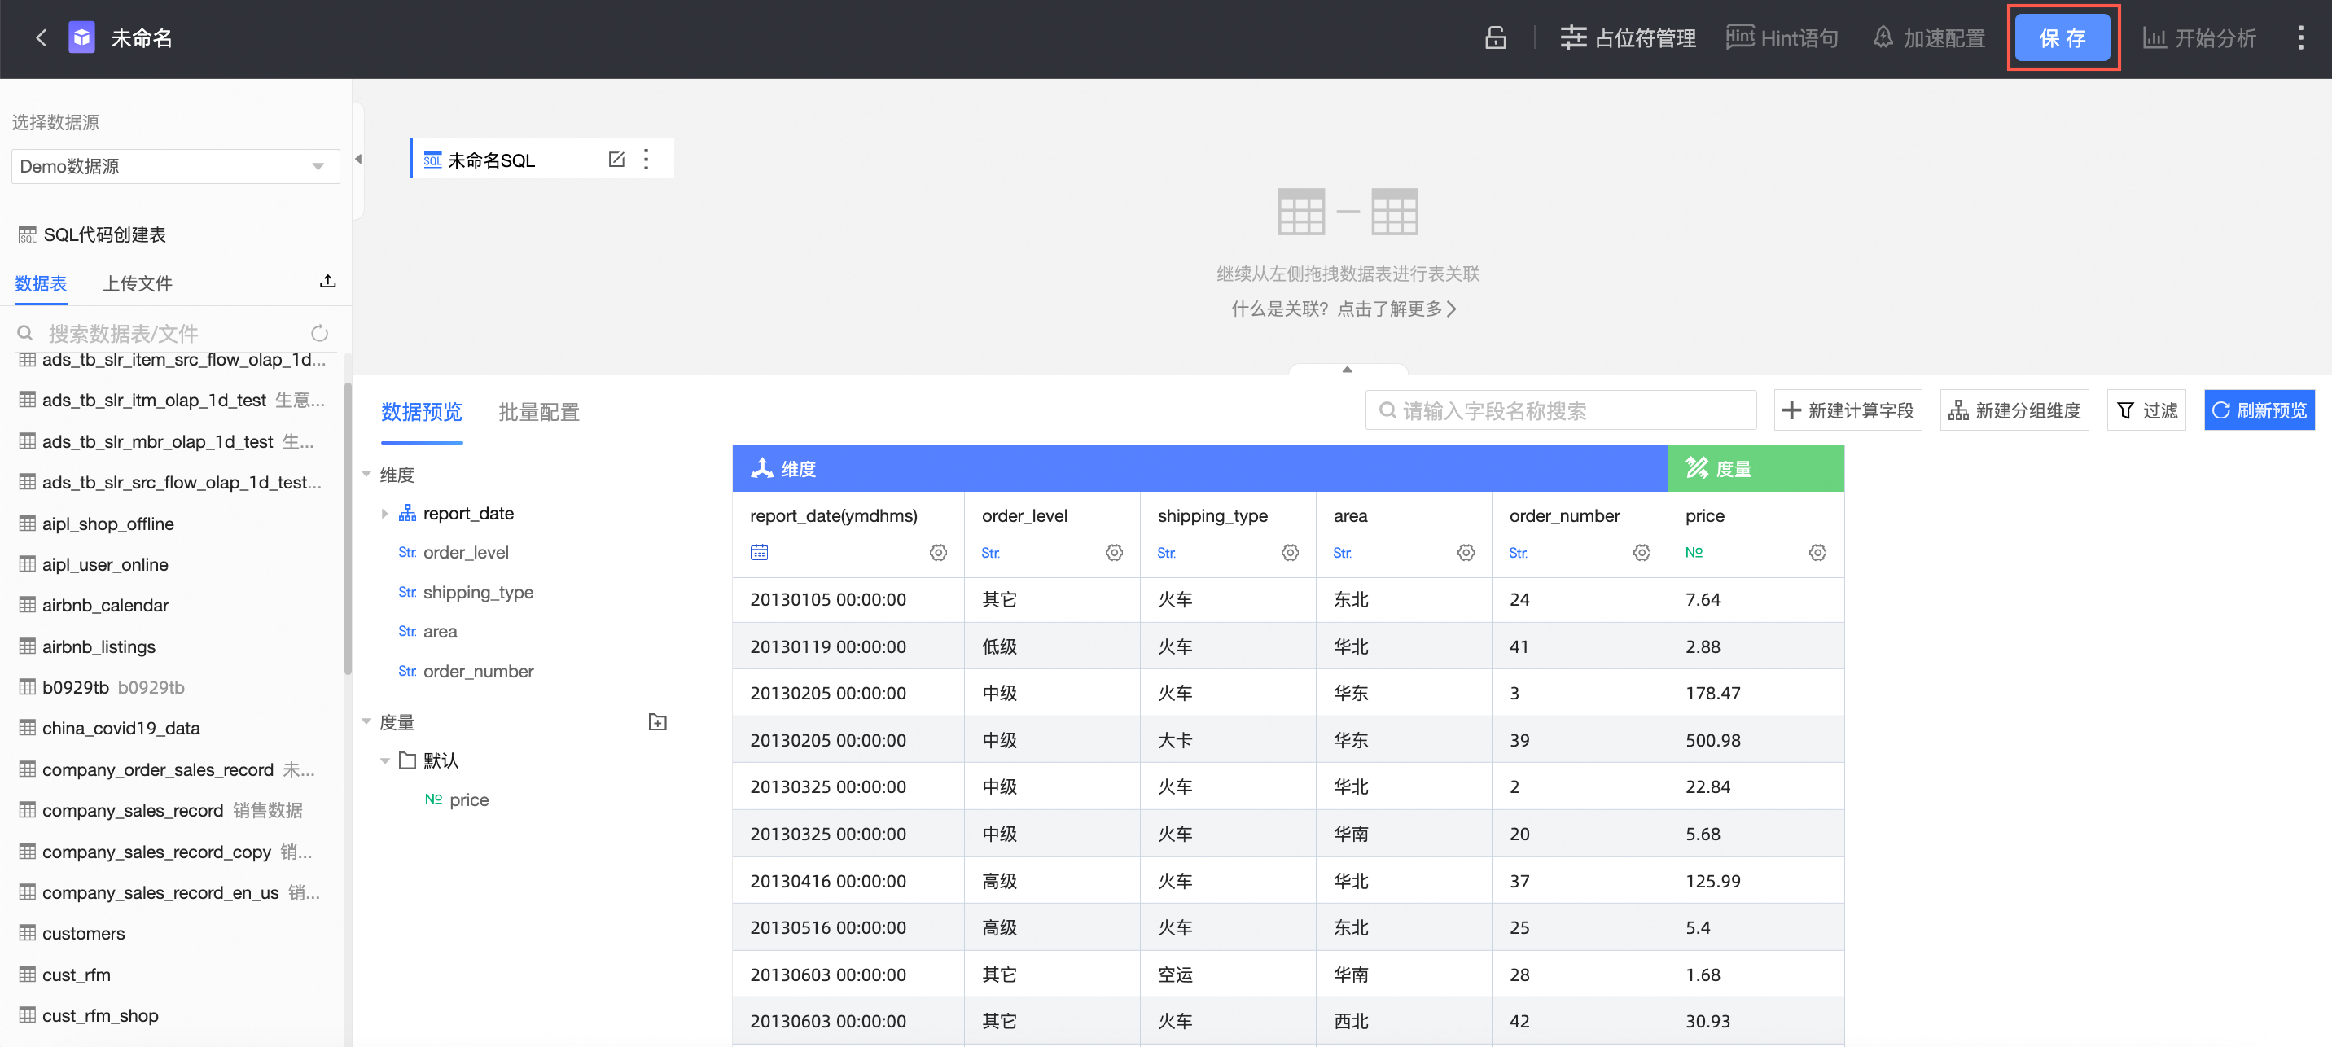Open the gear settings for report_date(ymdhms) column

tap(938, 553)
